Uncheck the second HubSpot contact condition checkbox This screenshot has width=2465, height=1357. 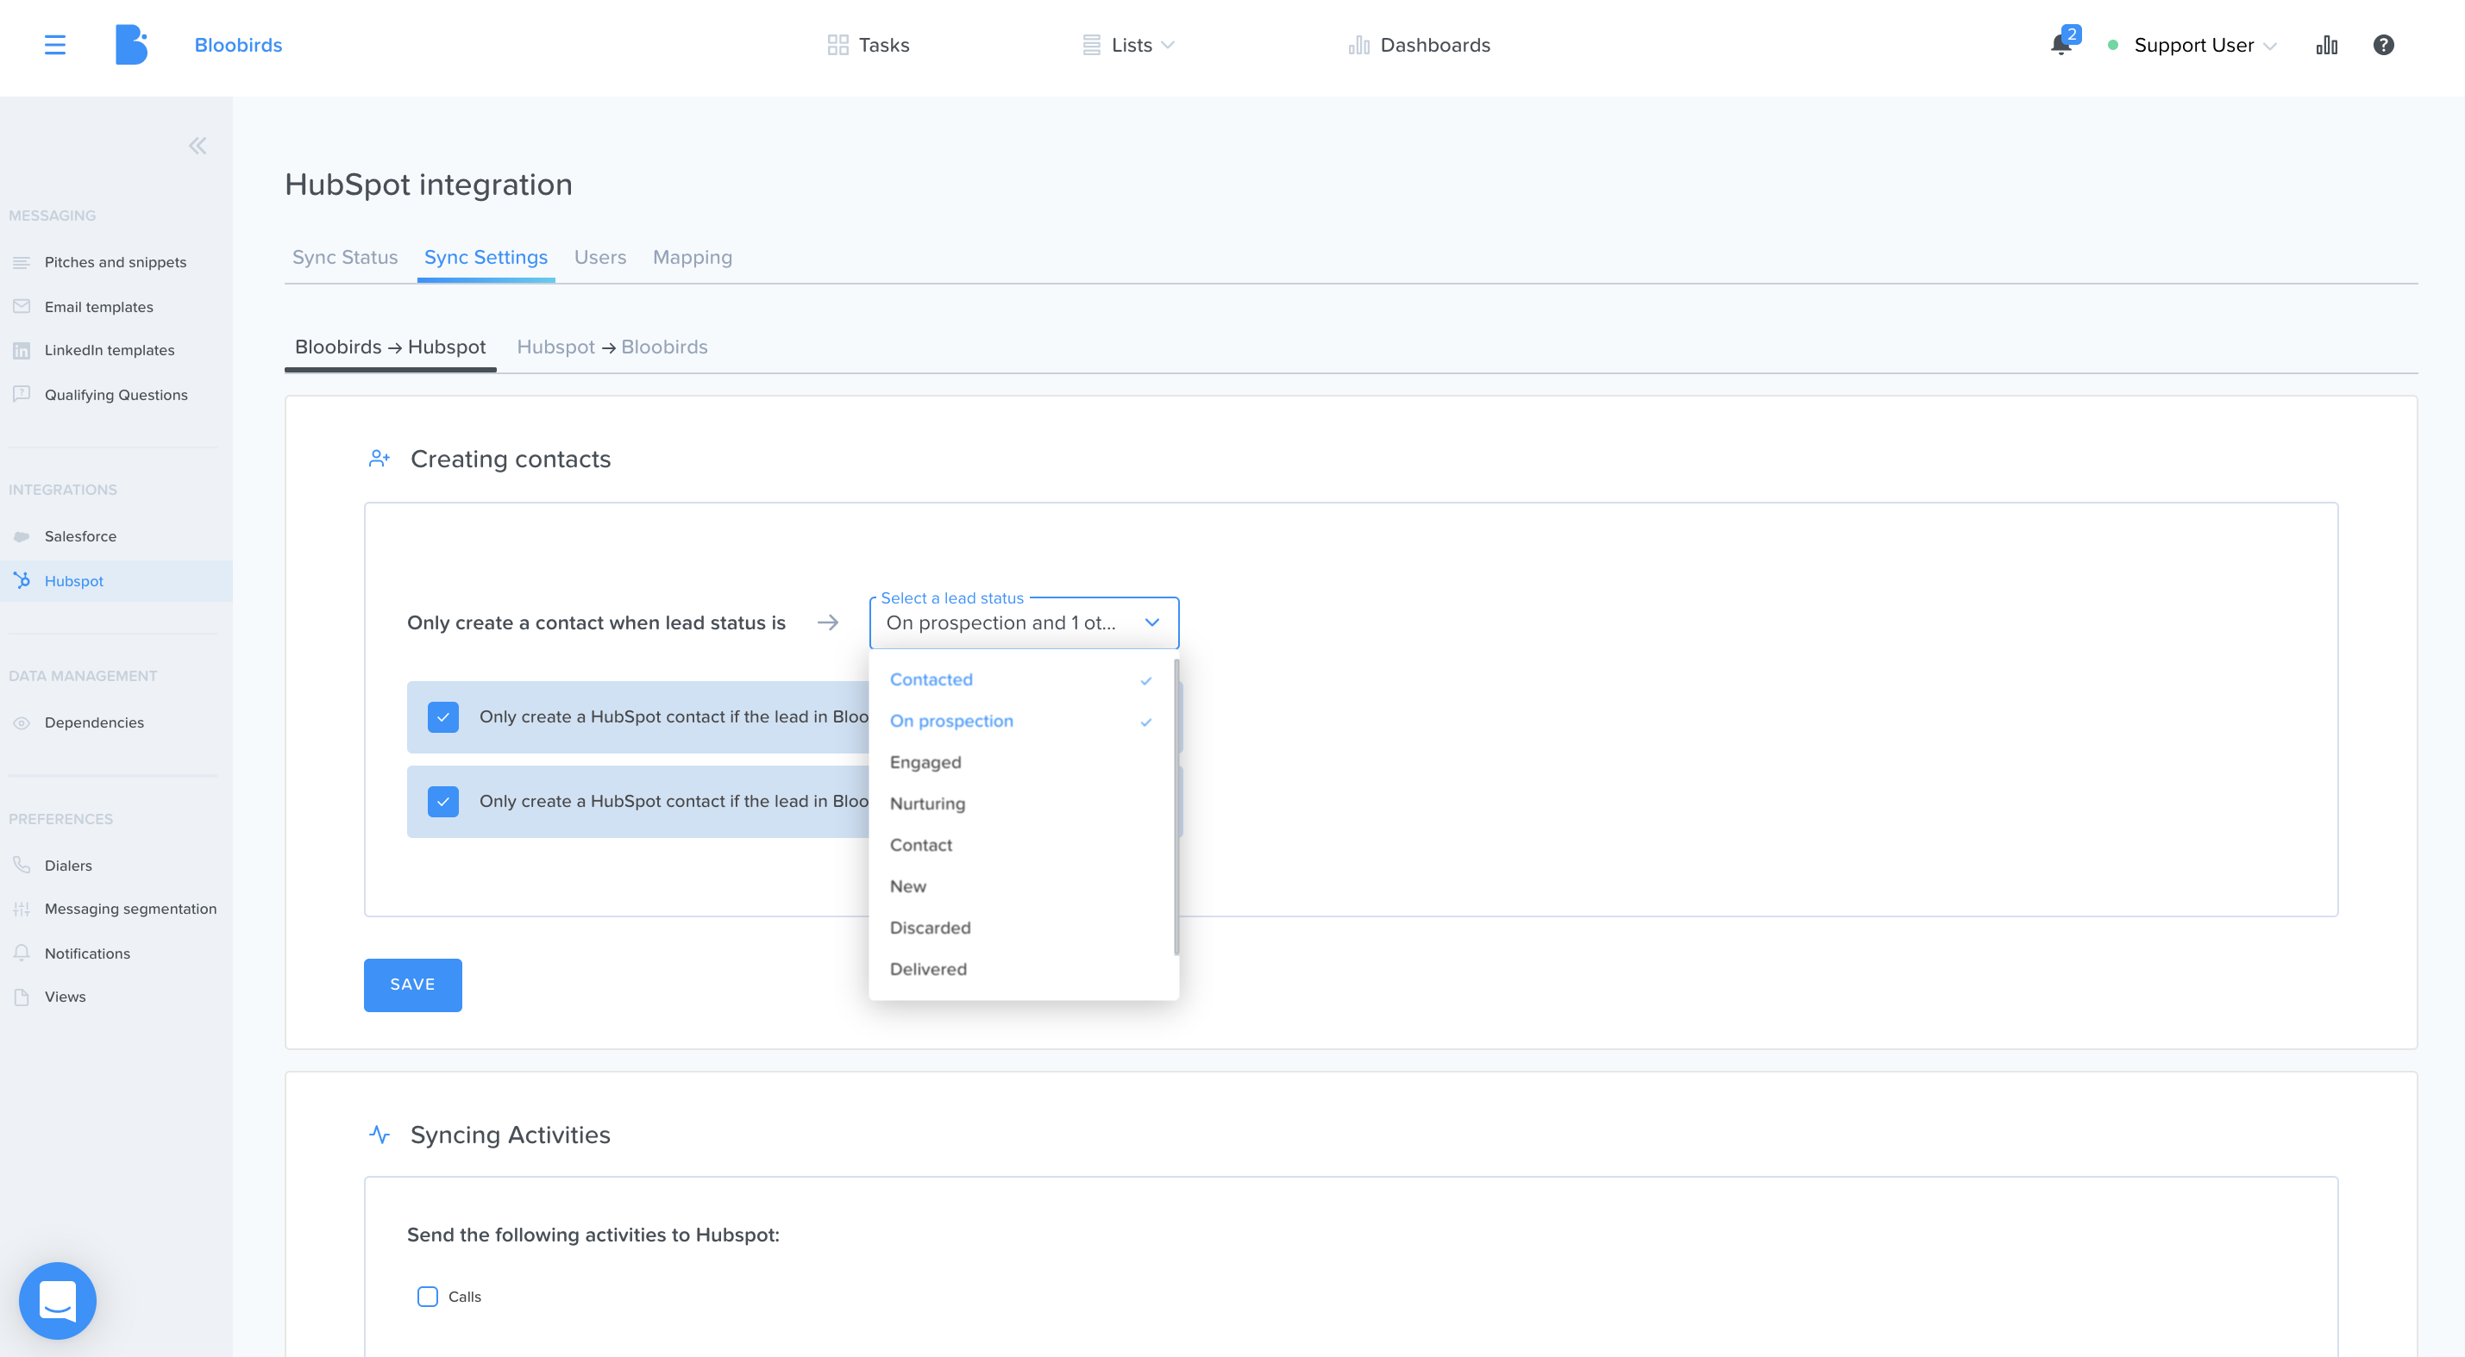point(443,802)
